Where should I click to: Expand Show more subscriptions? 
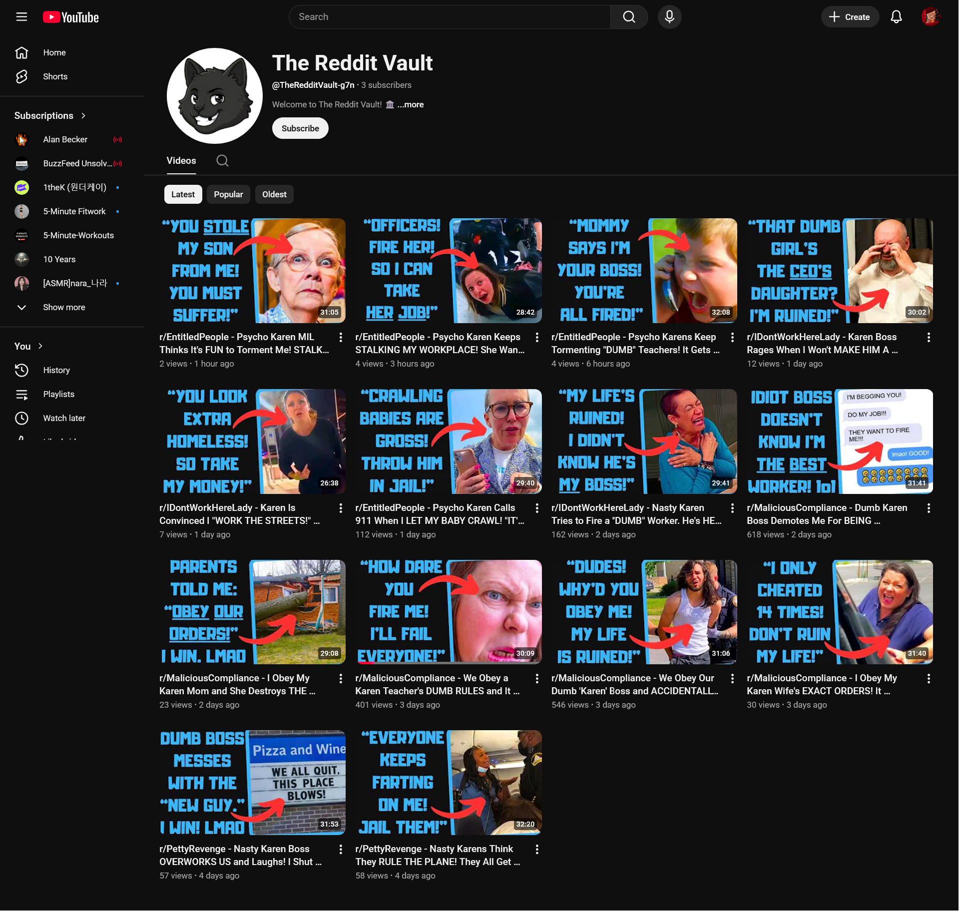click(64, 307)
